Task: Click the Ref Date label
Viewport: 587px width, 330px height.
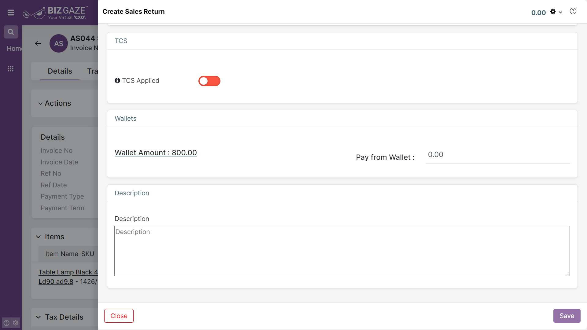Action: click(54, 185)
